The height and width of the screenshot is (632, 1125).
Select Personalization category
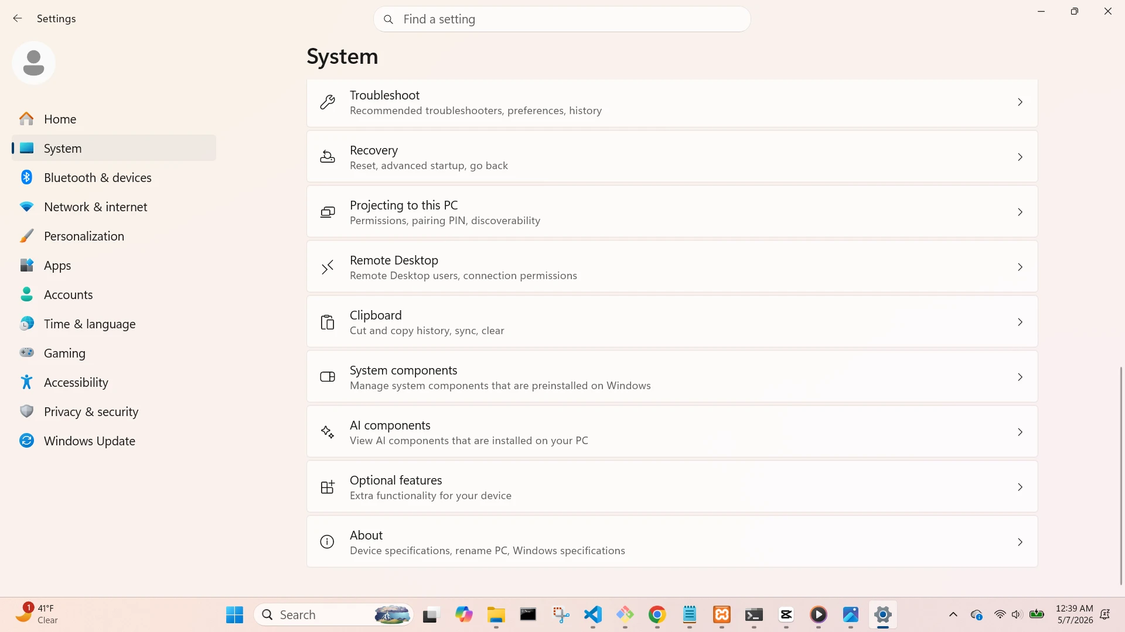114,236
